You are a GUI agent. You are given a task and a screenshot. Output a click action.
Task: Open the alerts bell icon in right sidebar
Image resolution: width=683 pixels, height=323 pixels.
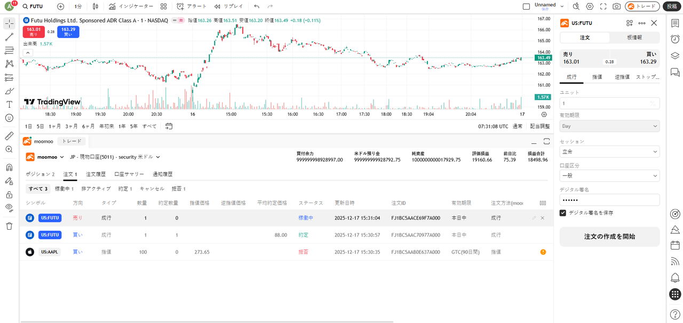(x=675, y=278)
